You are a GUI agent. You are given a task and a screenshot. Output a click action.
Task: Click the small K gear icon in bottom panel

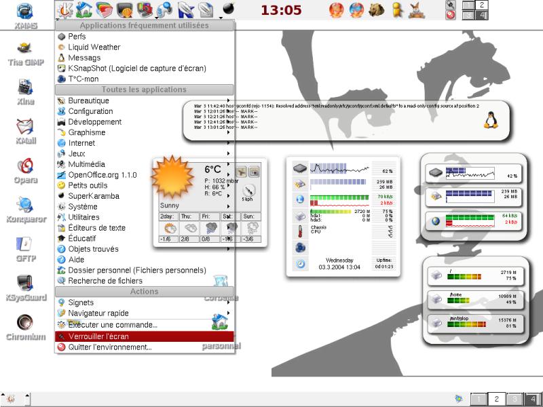[11, 399]
